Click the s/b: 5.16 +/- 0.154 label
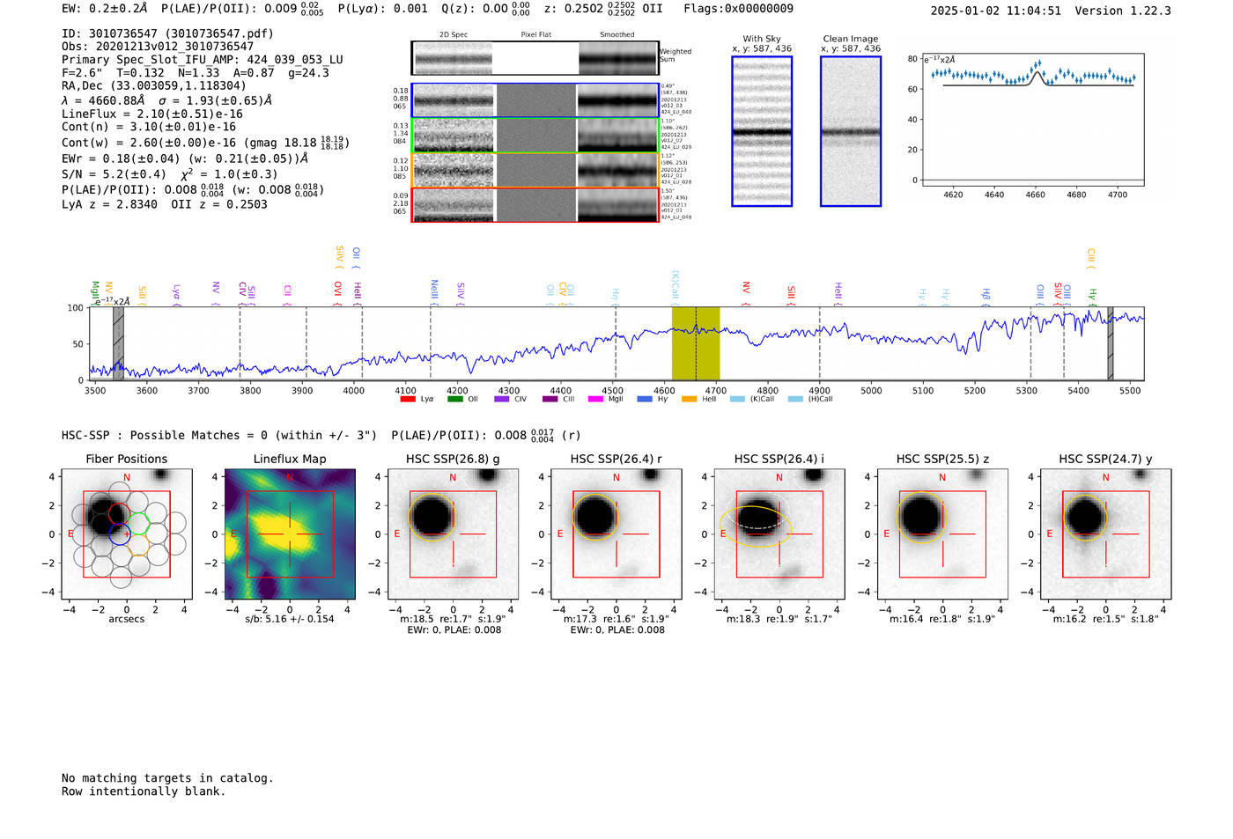Screen dimensions: 1233x839 point(290,619)
